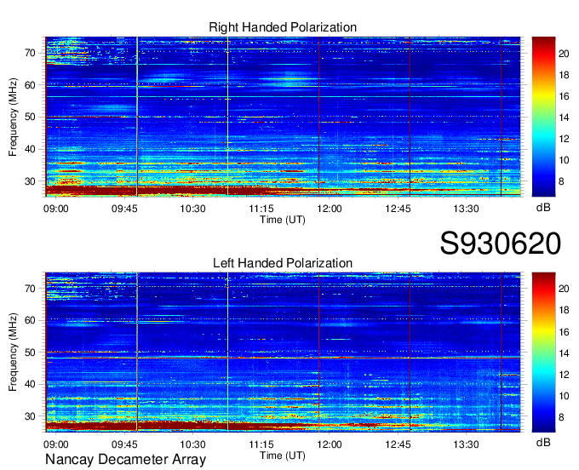The width and height of the screenshot is (579, 470).
Task: Click the "Right Handed Polarization" plot title
Action: click(283, 27)
